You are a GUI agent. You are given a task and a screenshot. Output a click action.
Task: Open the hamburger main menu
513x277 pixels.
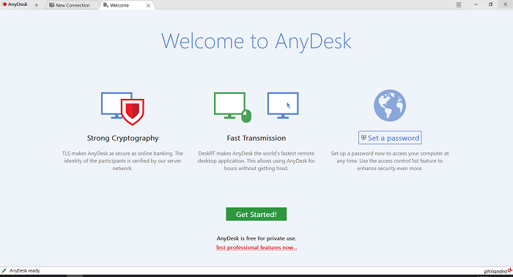459,5
